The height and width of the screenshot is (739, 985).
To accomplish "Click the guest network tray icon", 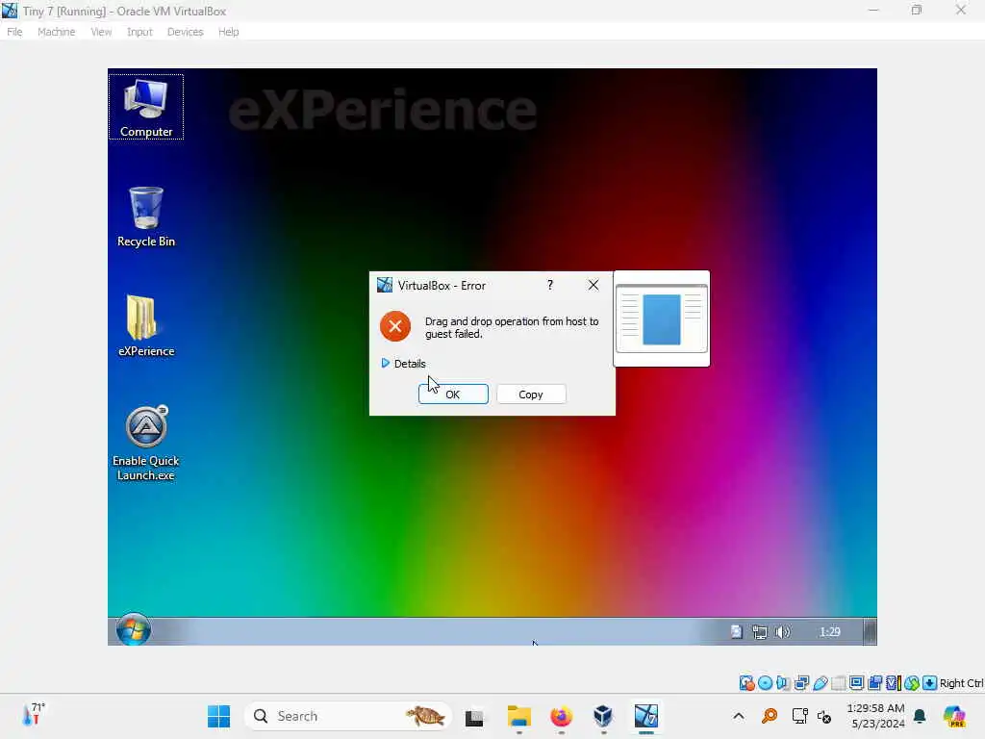I will (x=760, y=632).
